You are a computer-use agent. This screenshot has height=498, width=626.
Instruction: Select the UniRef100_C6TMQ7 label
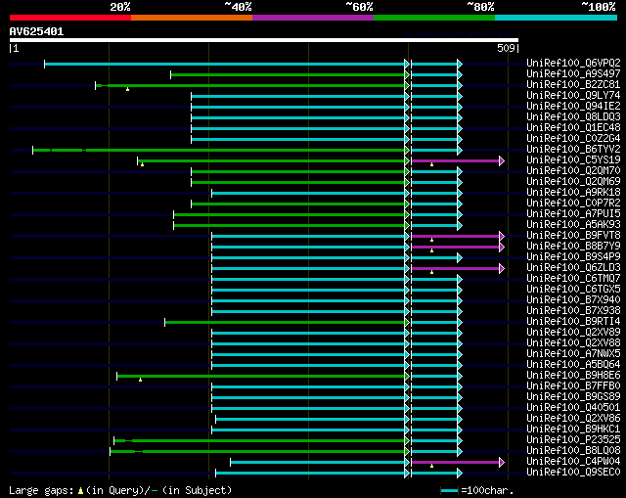573,279
